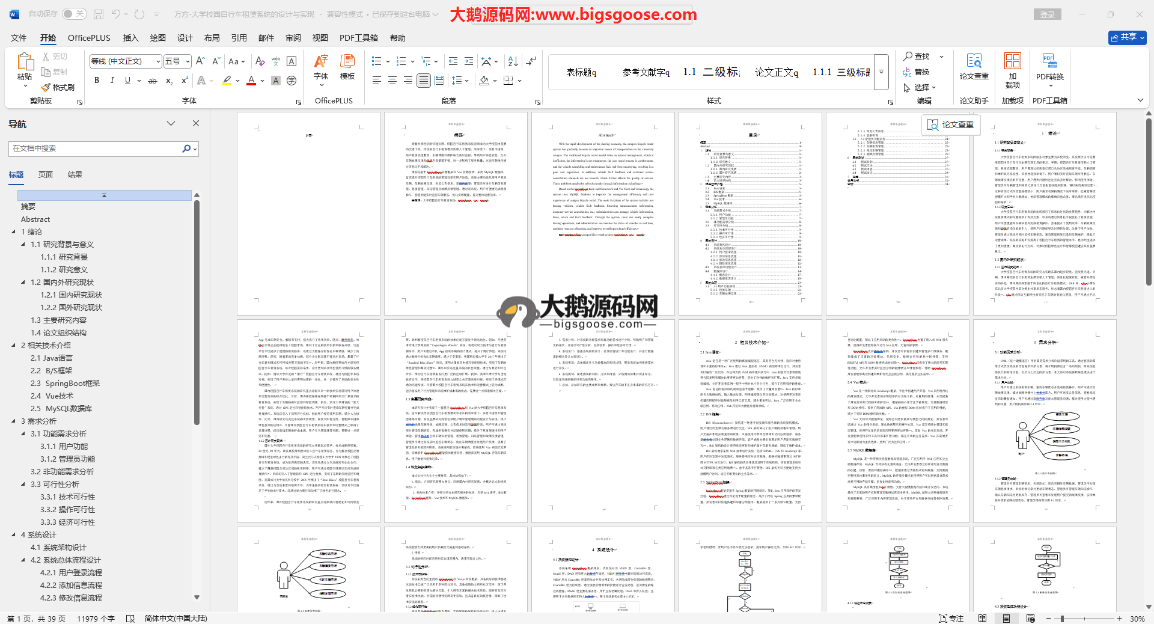The width and height of the screenshot is (1154, 624).
Task: Click the PDF转换 convert icon
Action: (1049, 66)
